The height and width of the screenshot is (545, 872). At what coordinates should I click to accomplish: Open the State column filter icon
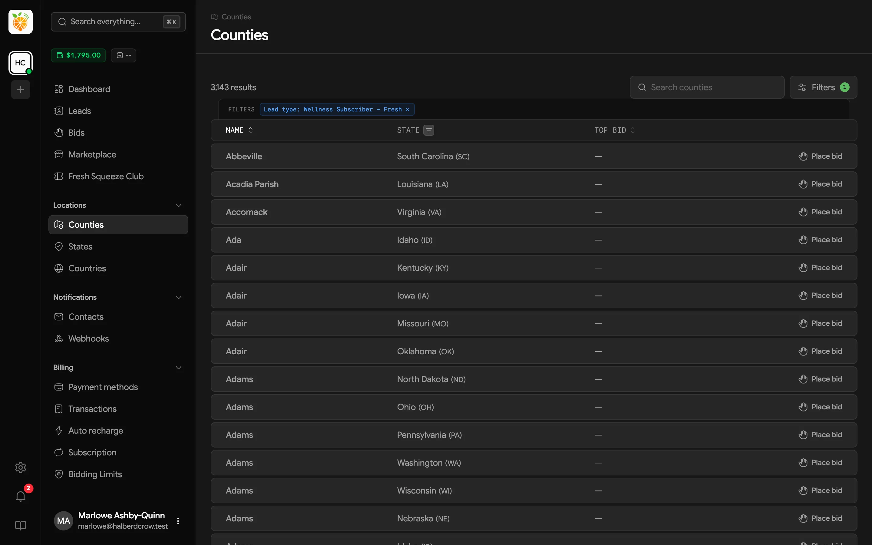point(428,130)
